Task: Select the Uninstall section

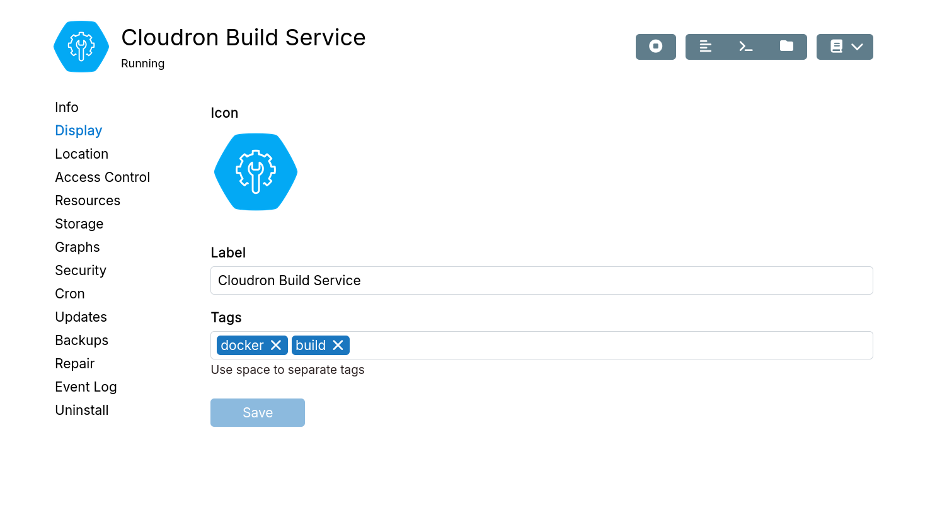Action: pos(81,410)
